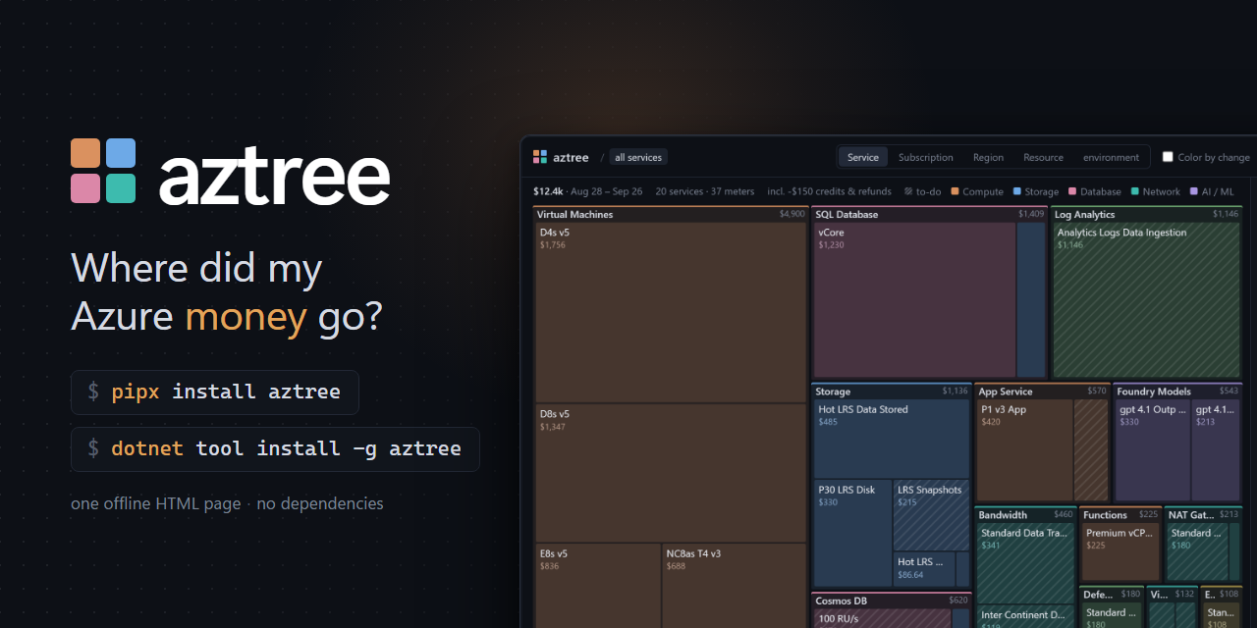Select the gpt 4.1 $213 tile
This screenshot has width=1257, height=628.
point(1216,450)
